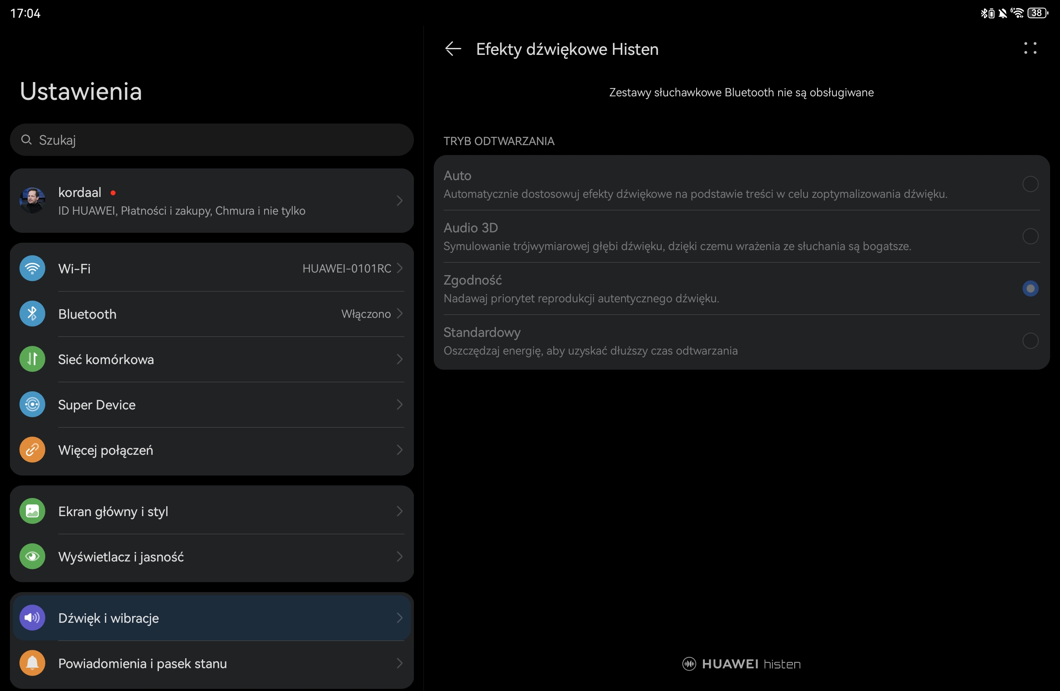Tap the Super Device icon
Screen dimensions: 1060x691
pos(32,404)
